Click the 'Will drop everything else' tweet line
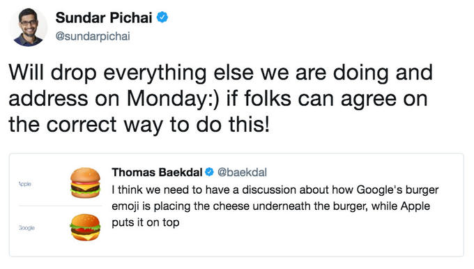The image size is (474, 269). tap(221, 73)
